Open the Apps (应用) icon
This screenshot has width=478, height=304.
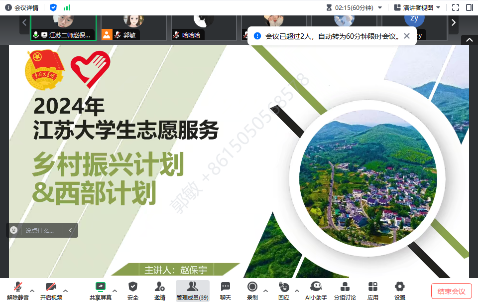[x=373, y=290]
